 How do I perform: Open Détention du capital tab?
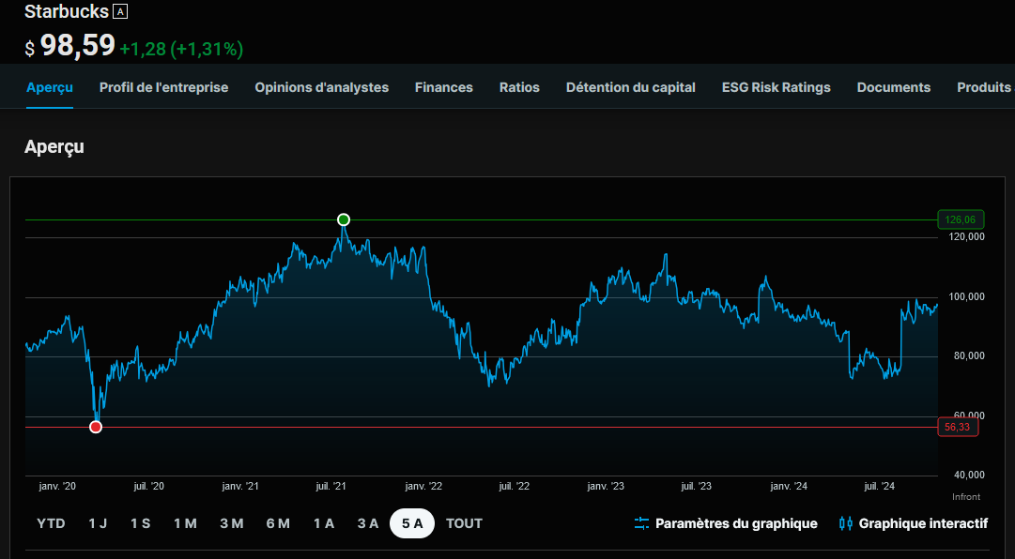631,87
